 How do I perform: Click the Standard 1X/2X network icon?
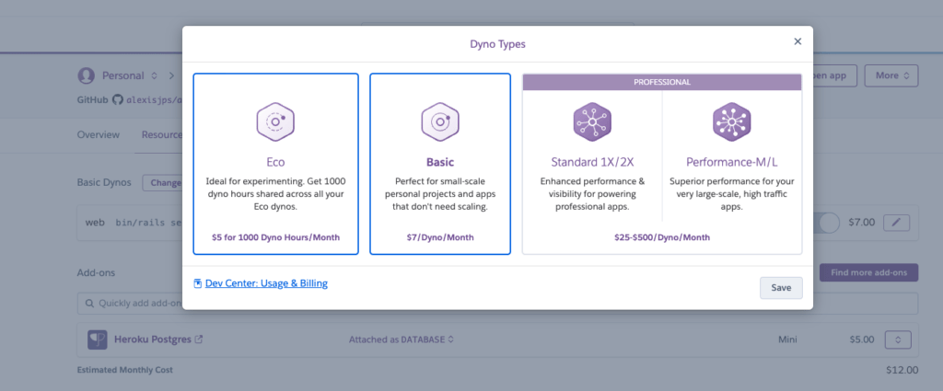click(592, 122)
